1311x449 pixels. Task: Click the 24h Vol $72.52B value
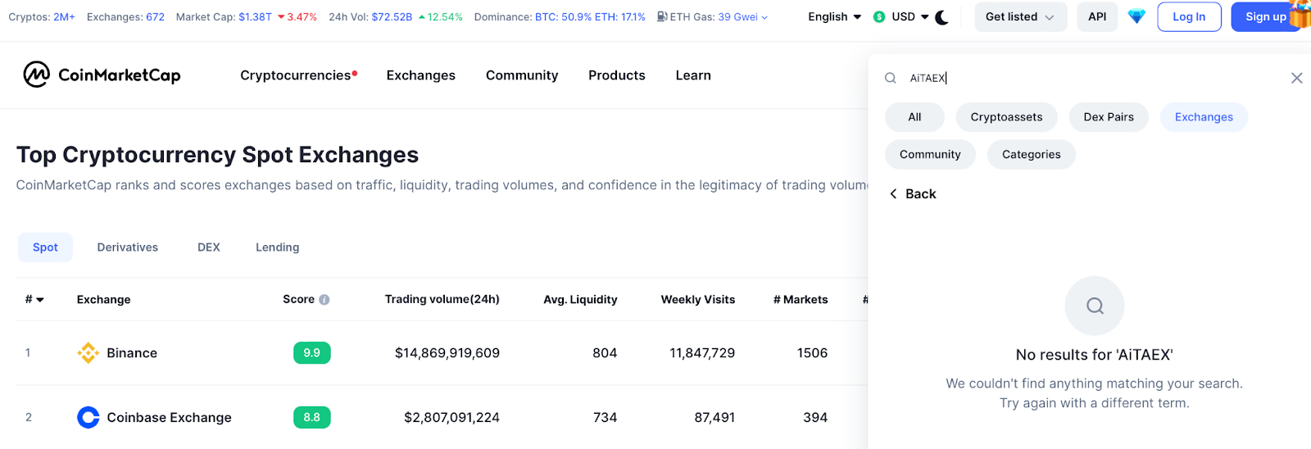pos(392,16)
